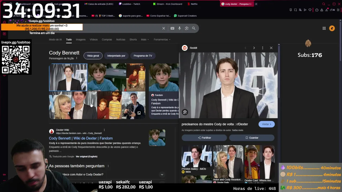Viewport: 342px width, 192px height.
Task: Expand the Mais search categories dropdown
Action: coord(145,39)
